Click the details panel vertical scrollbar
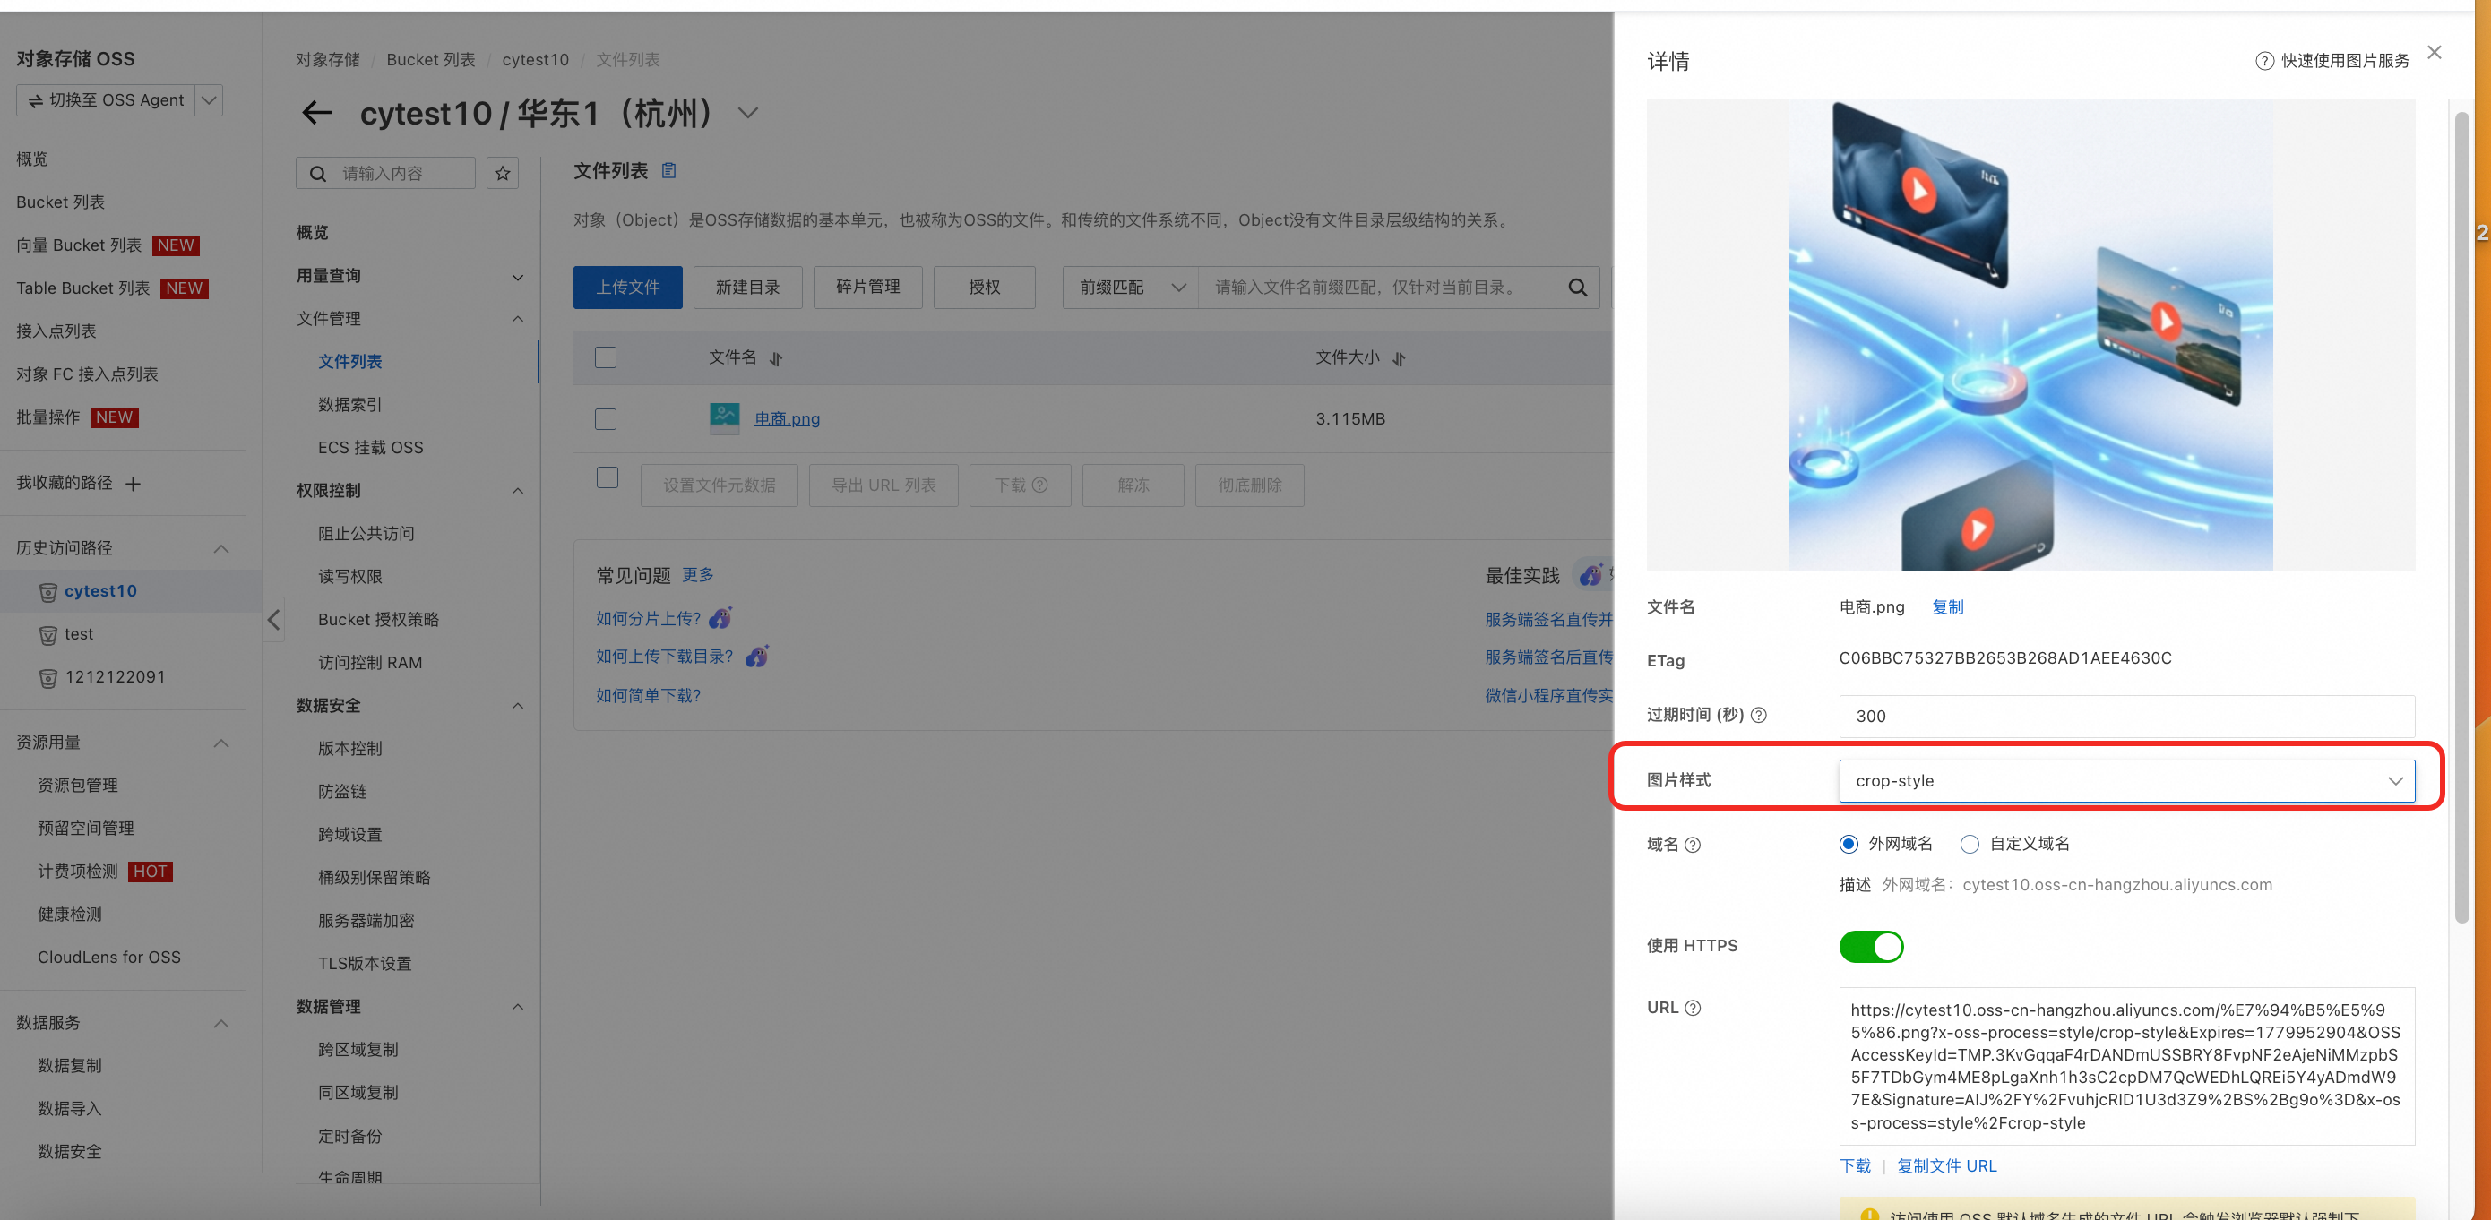Screen dimensions: 2491x1220 point(2462,517)
